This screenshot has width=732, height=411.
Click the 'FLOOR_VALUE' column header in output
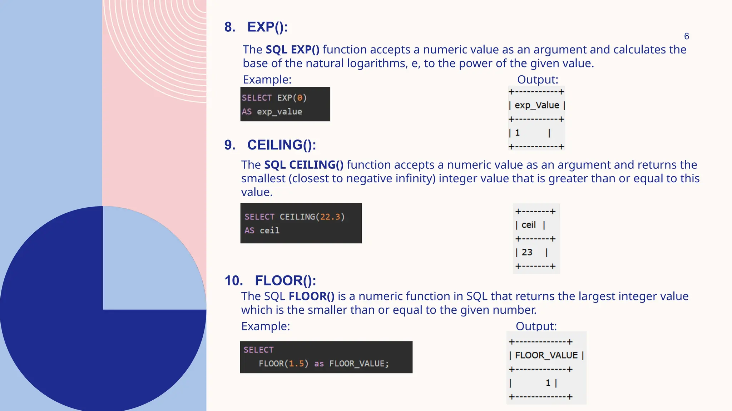click(546, 355)
